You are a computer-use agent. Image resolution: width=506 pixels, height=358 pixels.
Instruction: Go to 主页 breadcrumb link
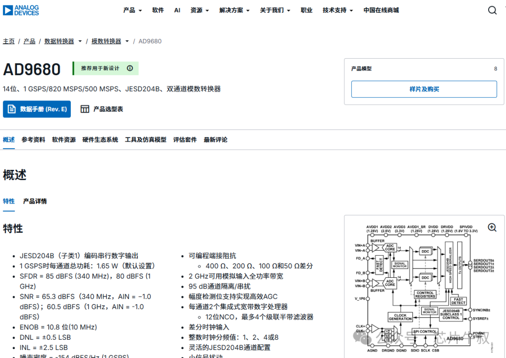tap(9, 41)
